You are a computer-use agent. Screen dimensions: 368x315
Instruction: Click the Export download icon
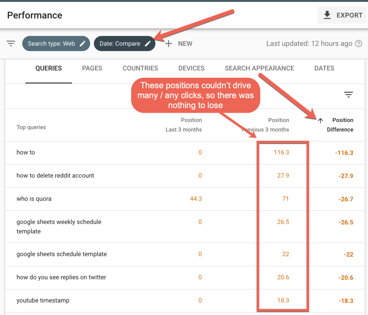[x=327, y=15]
